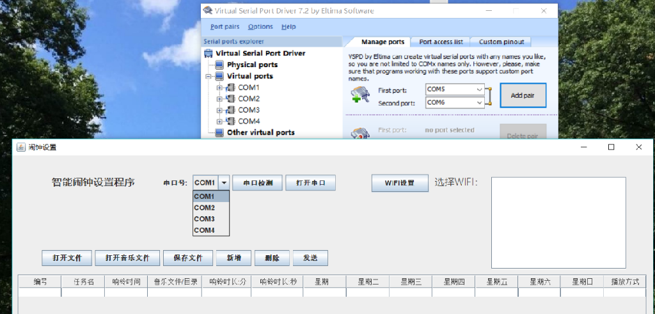Expand the COM1 tree node
Screen dimensions: 655x314
pyautogui.click(x=219, y=88)
